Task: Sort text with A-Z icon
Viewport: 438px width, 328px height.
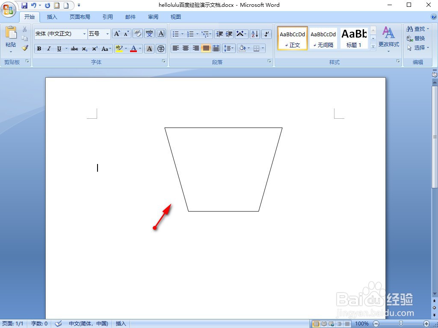Action: point(255,34)
